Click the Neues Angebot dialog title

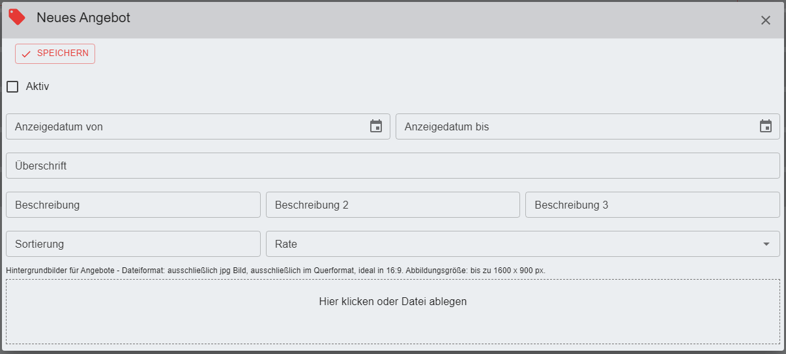point(83,18)
